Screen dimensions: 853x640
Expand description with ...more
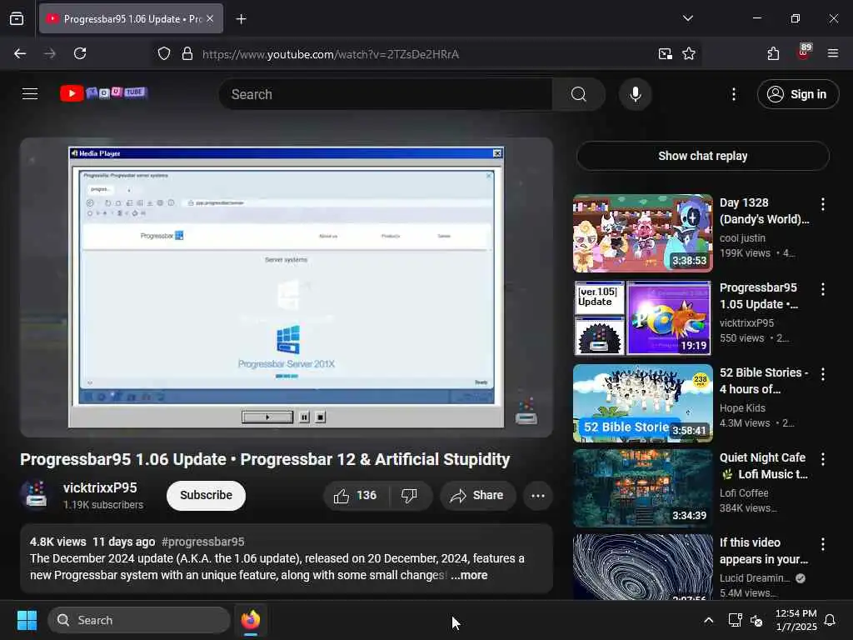469,575
